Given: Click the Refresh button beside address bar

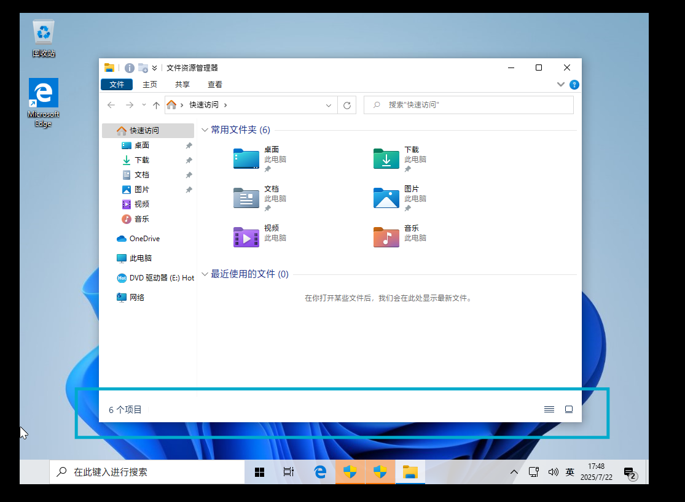Looking at the screenshot, I should (x=347, y=105).
